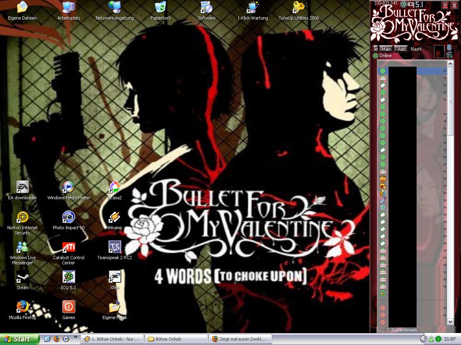Select the Steam desktop icon
Viewport: 461px width, 345px height.
(x=22, y=280)
